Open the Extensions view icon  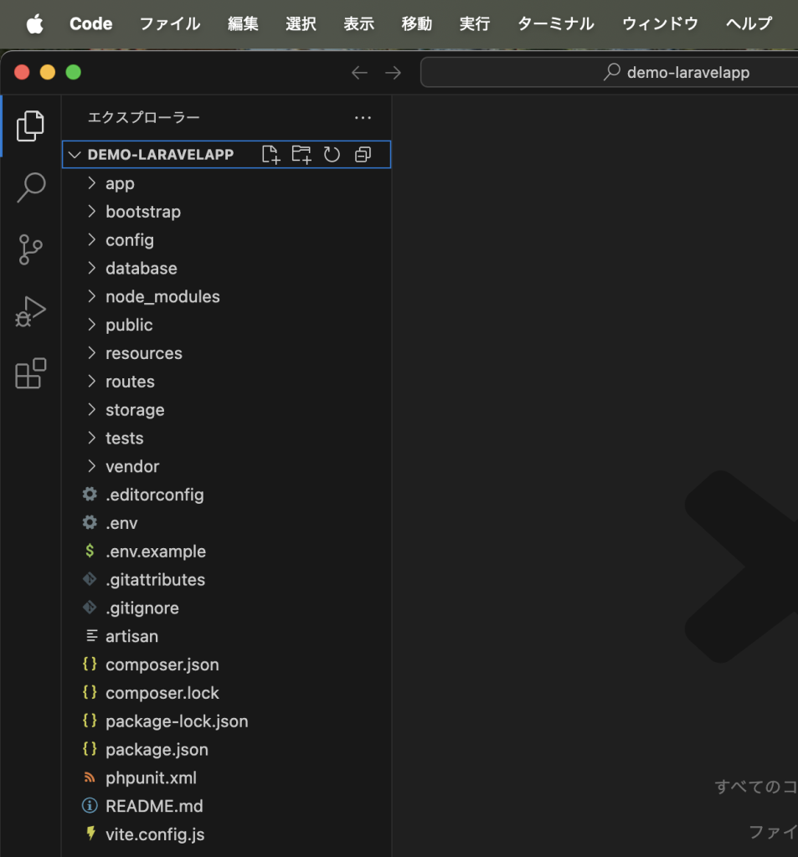(x=30, y=373)
